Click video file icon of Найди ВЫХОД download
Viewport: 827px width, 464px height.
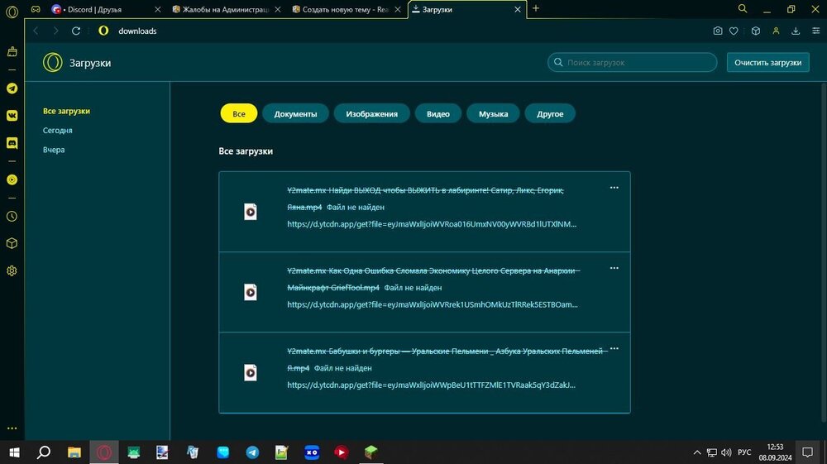click(x=251, y=212)
